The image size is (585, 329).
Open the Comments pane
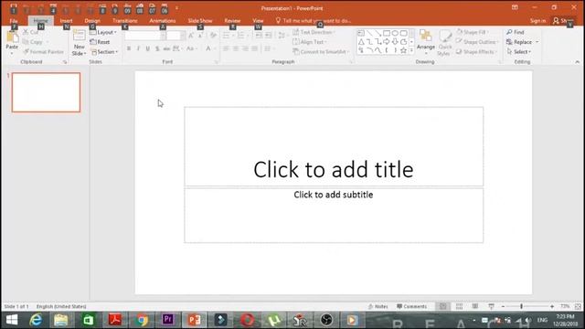(x=412, y=306)
